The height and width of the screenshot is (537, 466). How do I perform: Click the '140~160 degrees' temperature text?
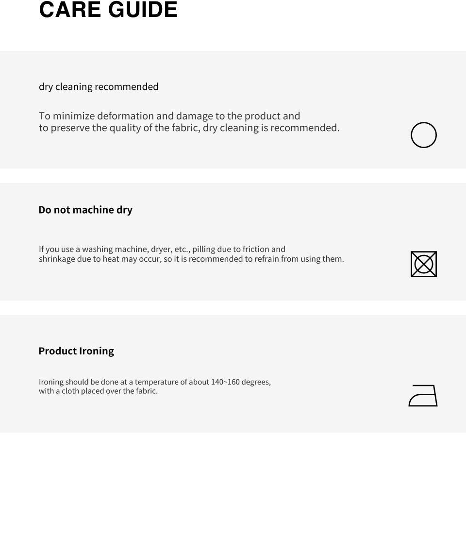pos(241,382)
